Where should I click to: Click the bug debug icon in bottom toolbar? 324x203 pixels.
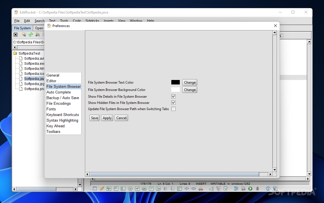point(257,189)
